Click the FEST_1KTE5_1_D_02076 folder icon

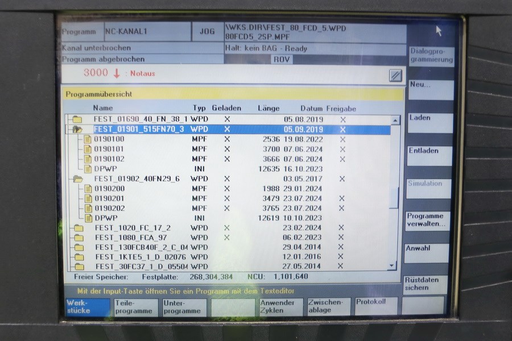pos(79,257)
